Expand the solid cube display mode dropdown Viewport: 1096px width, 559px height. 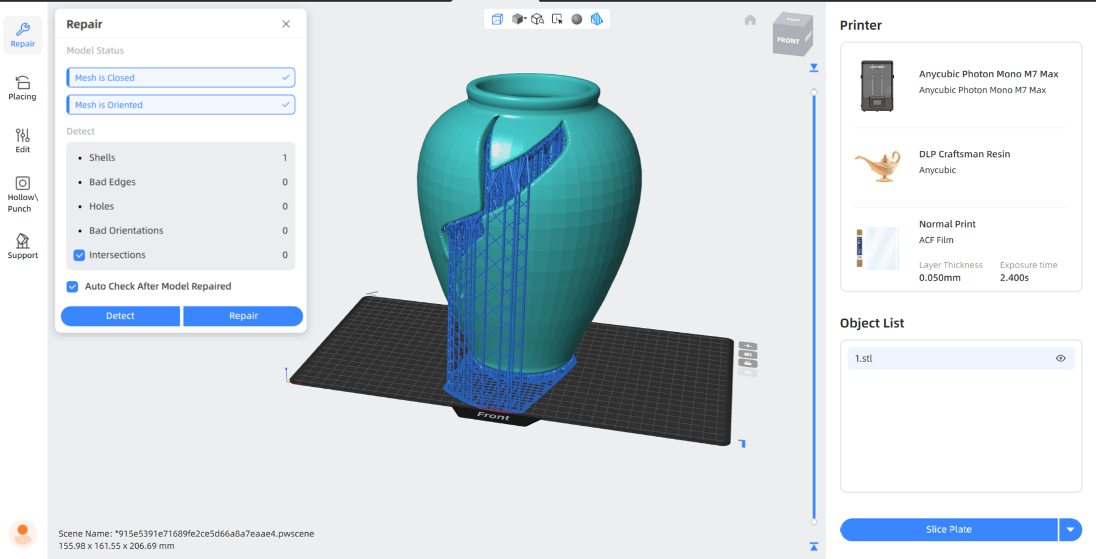tap(524, 19)
